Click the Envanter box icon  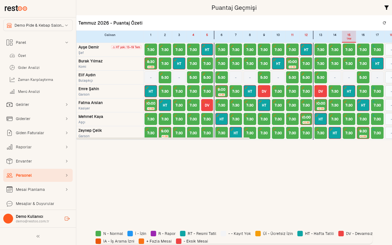[x=10, y=161]
